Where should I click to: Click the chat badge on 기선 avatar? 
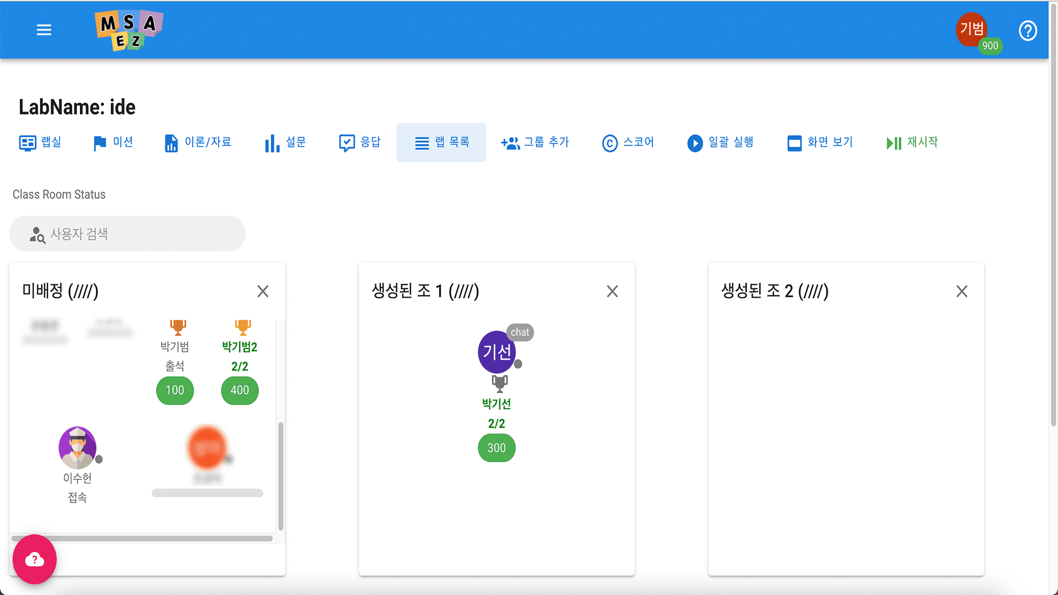click(x=520, y=332)
